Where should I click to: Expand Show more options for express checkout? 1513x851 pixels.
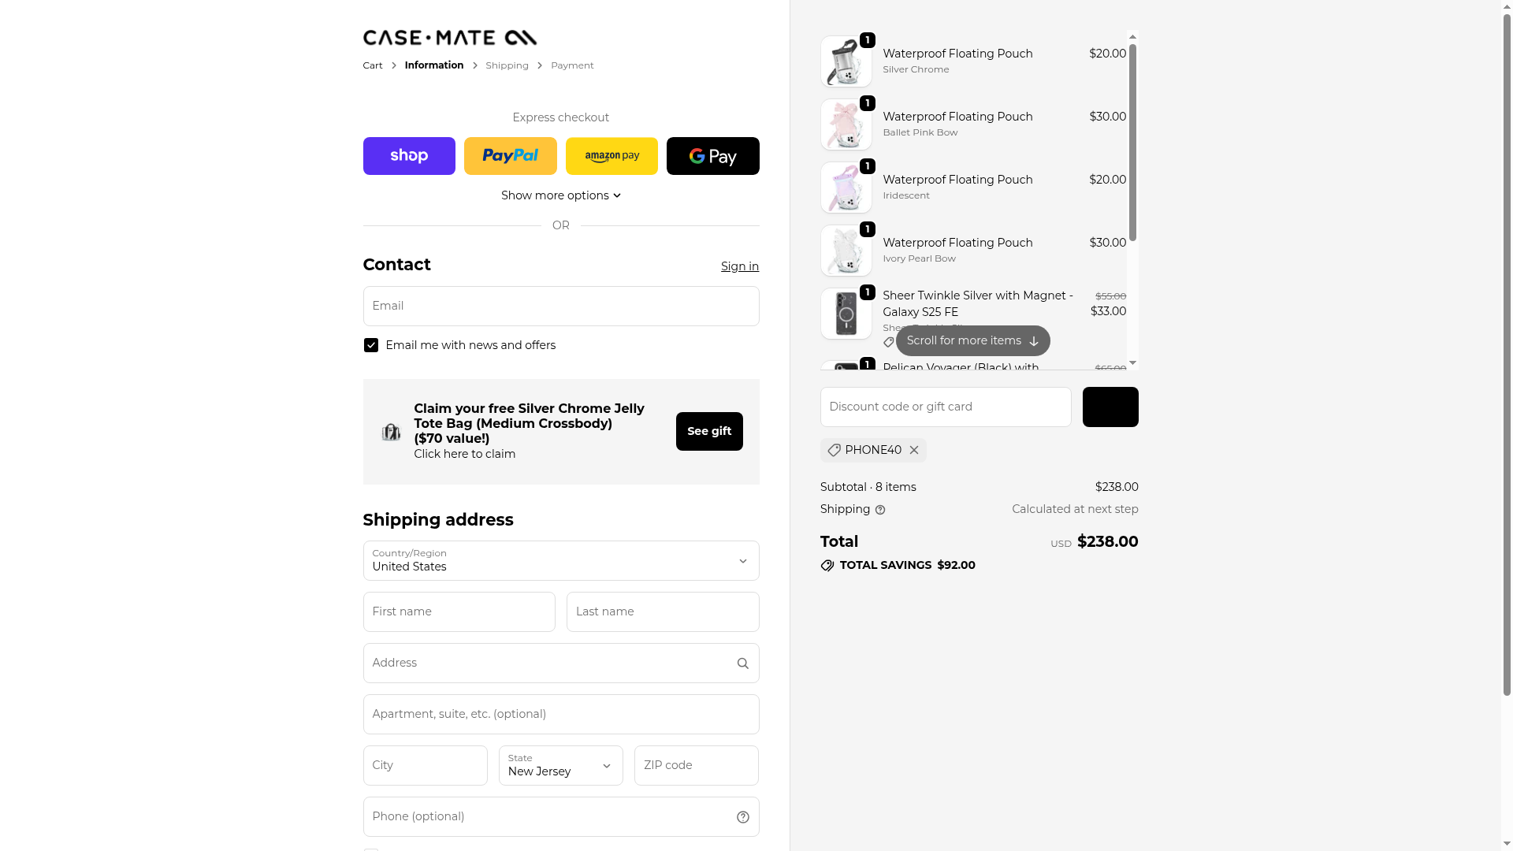(x=560, y=195)
